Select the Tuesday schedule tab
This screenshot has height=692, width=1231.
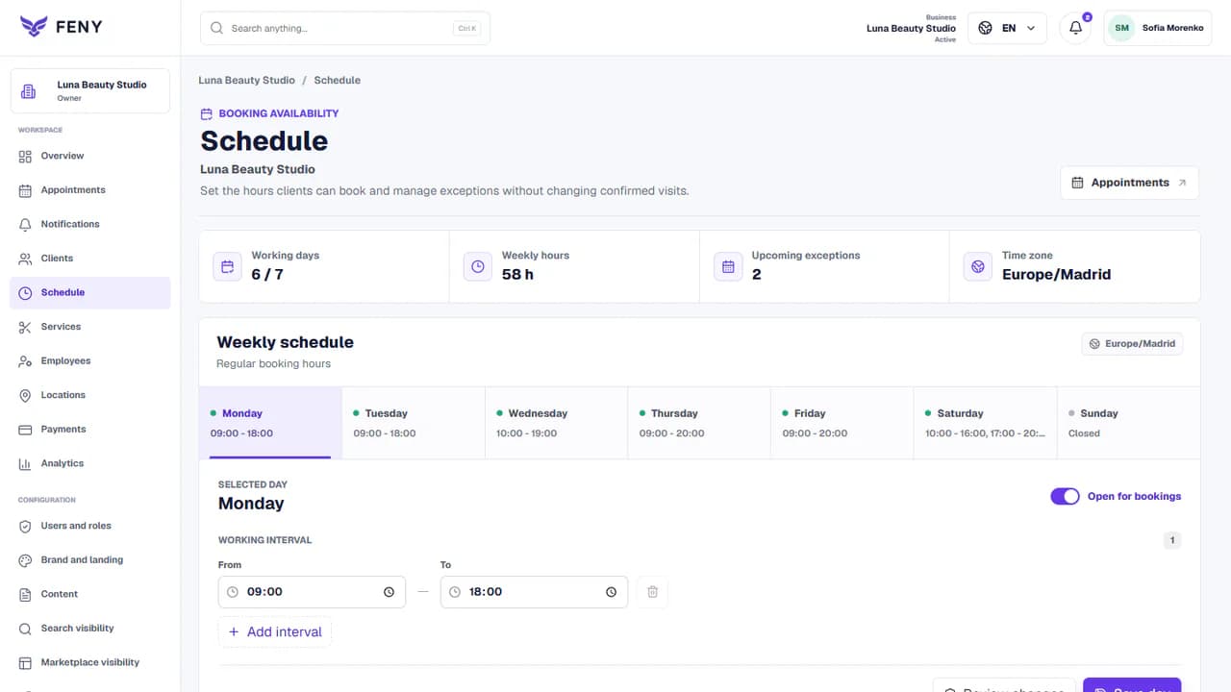click(x=414, y=423)
